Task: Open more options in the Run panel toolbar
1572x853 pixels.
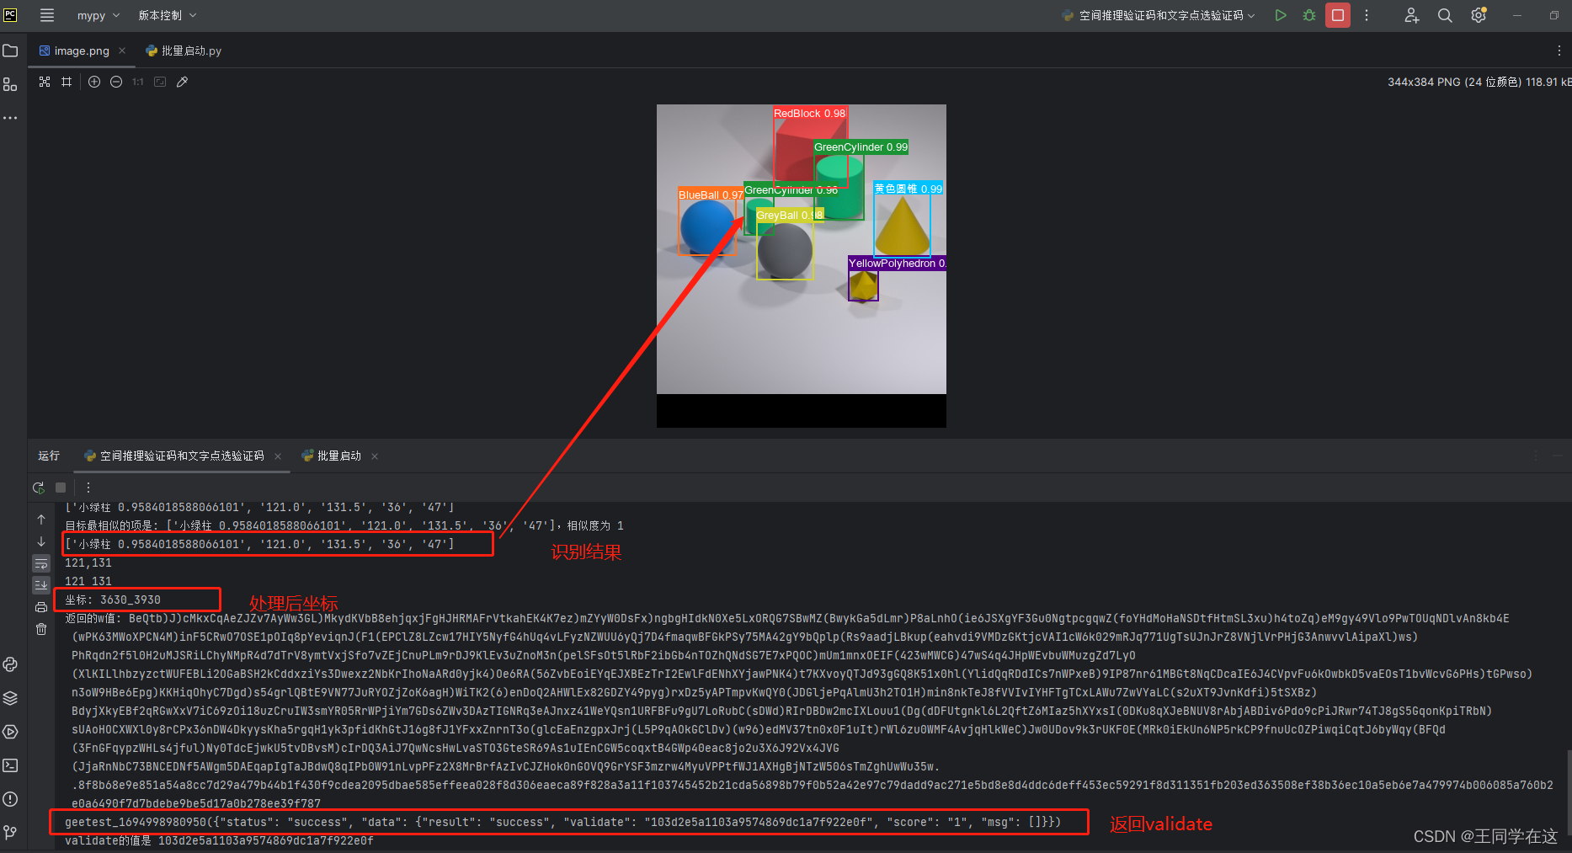Action: (x=88, y=487)
